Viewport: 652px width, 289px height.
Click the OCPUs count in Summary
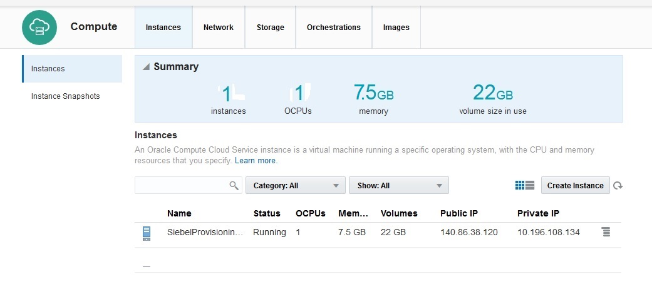(x=299, y=93)
